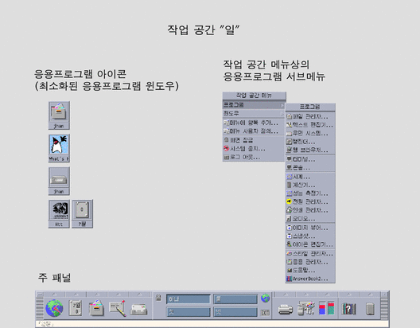Expand subpanel arrow above printer icon
The width and height of the screenshot is (420, 328).
286,295
